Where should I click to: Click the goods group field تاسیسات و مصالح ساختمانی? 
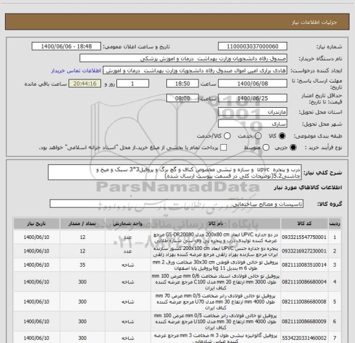coord(176,204)
